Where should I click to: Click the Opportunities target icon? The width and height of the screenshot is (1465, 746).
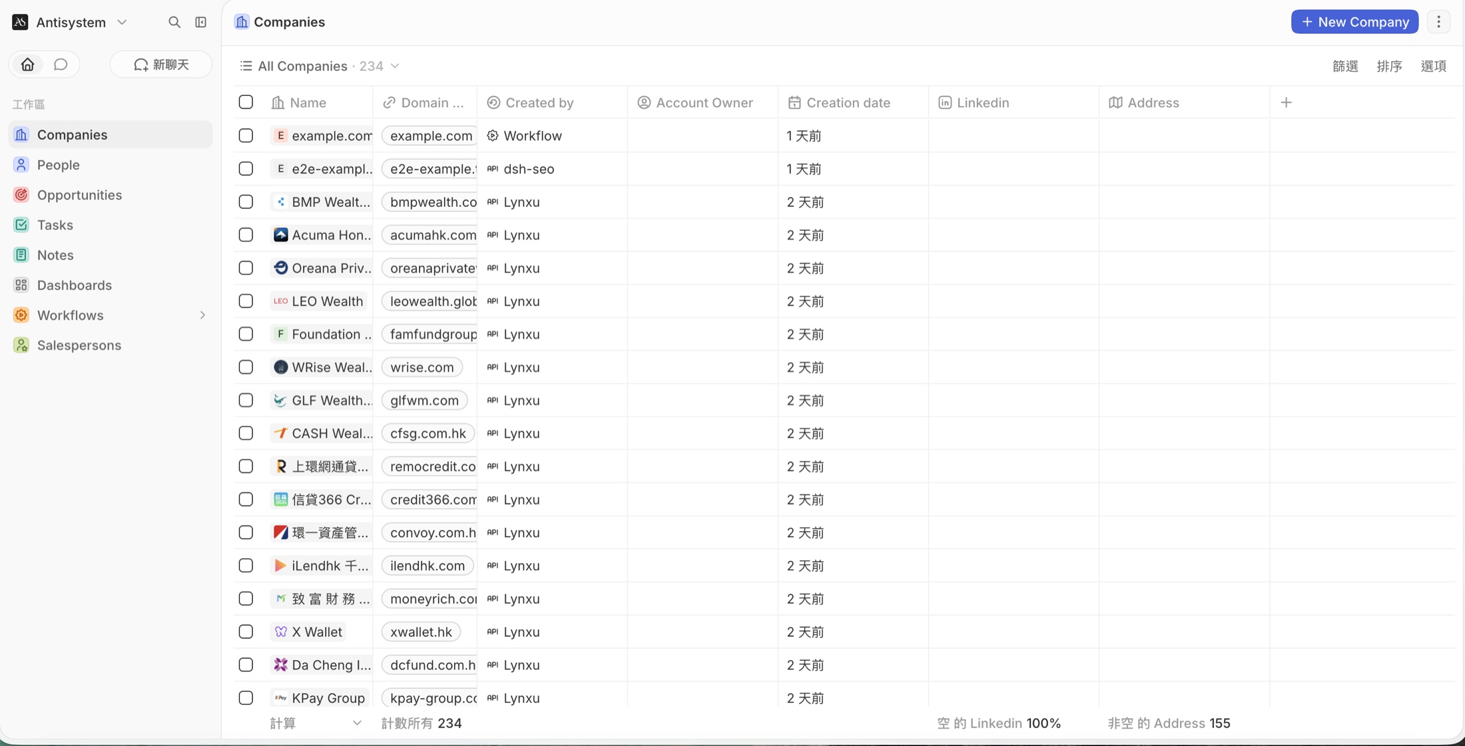(21, 195)
